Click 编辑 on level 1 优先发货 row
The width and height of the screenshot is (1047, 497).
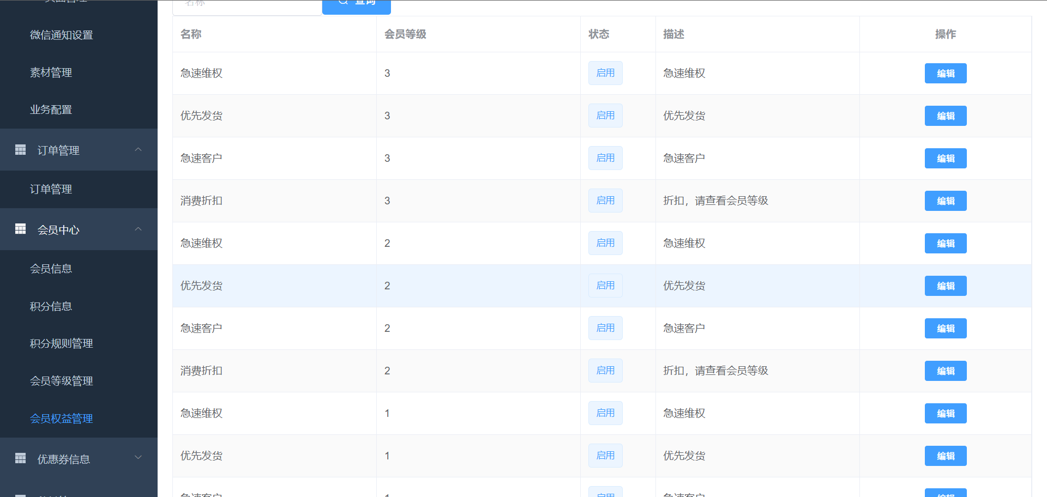[x=945, y=456]
